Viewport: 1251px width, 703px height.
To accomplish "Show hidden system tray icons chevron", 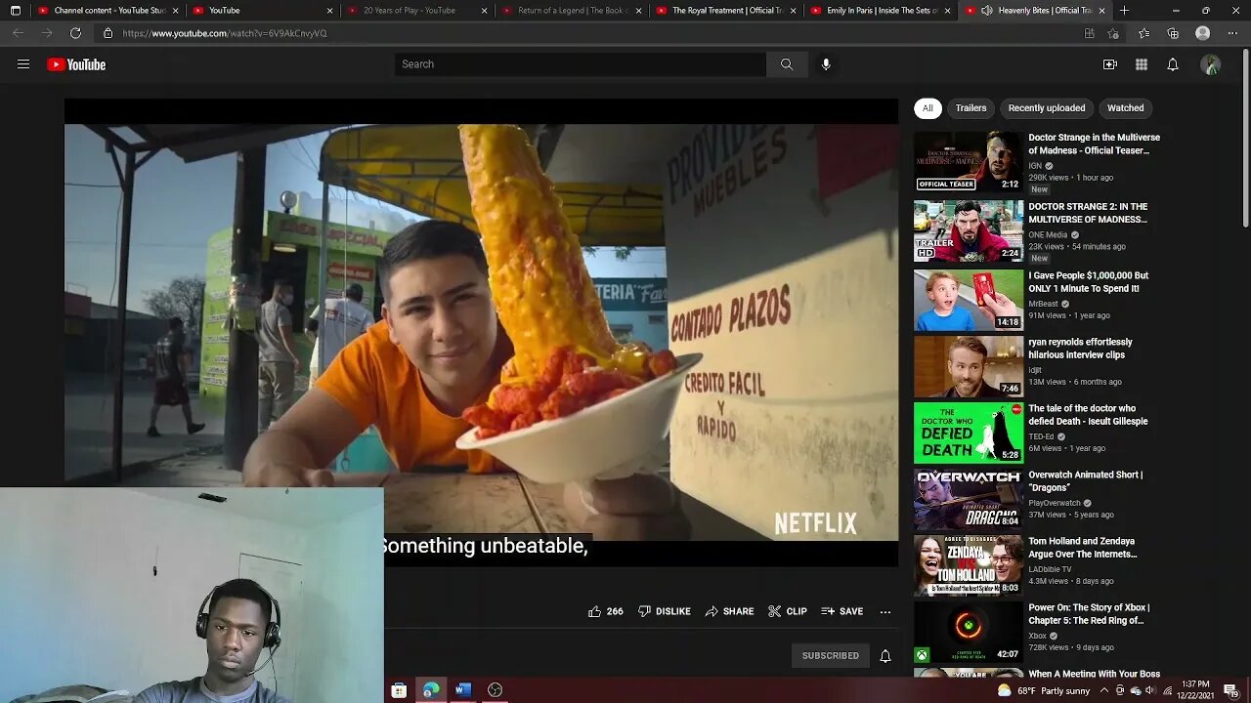I will [1104, 690].
